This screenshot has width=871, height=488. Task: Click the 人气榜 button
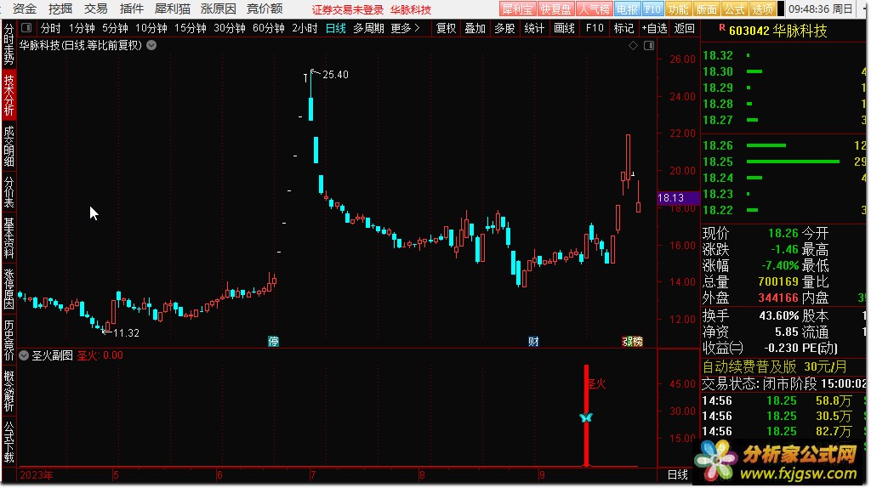click(x=594, y=9)
